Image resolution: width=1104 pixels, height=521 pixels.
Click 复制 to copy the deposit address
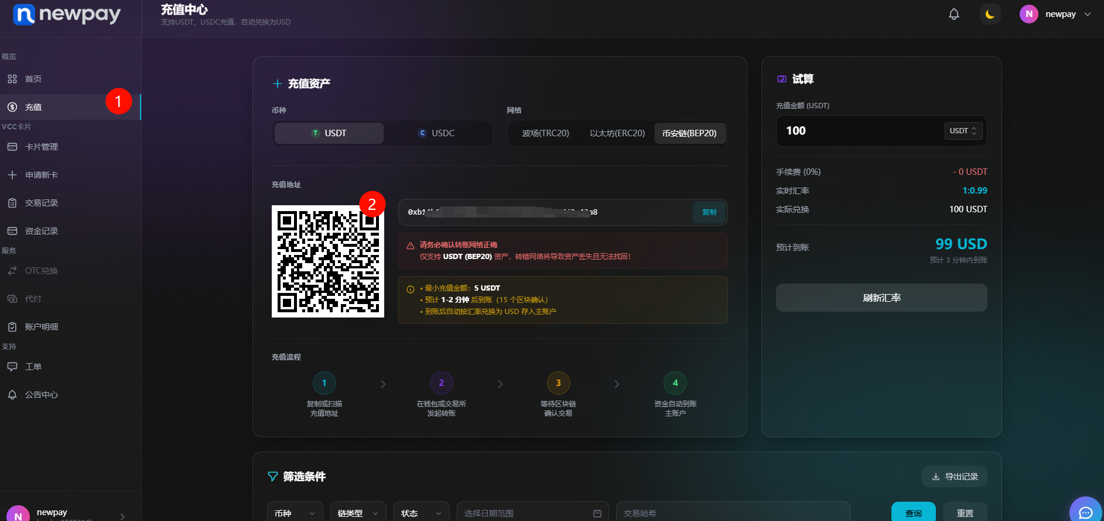[x=709, y=212]
